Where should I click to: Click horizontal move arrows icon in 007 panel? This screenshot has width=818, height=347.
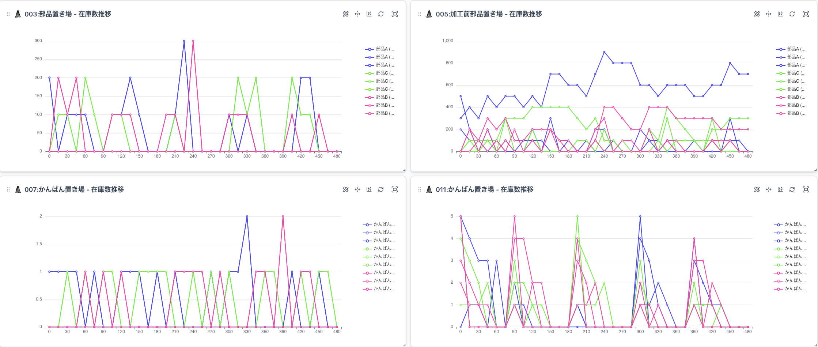[357, 189]
